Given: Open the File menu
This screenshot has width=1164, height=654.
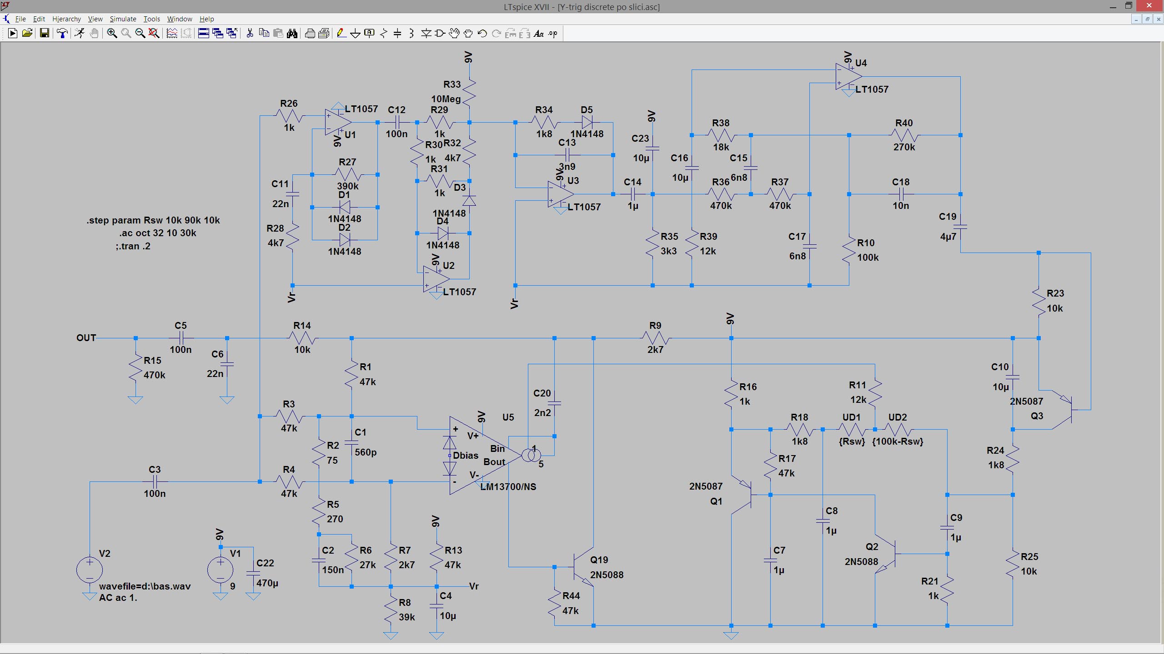Looking at the screenshot, I should coord(20,19).
